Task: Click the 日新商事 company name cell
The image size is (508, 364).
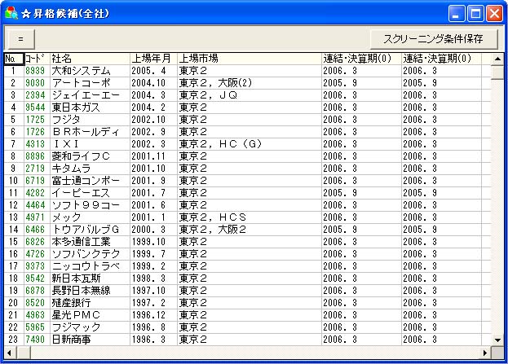Action: click(x=88, y=339)
